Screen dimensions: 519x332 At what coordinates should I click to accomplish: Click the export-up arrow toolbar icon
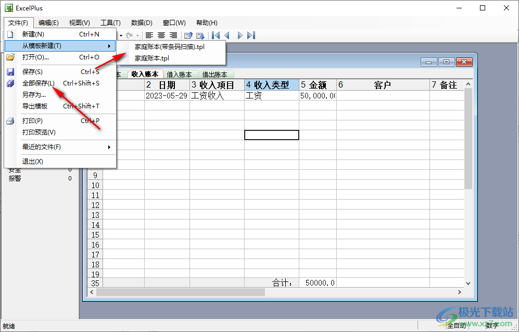click(188, 35)
